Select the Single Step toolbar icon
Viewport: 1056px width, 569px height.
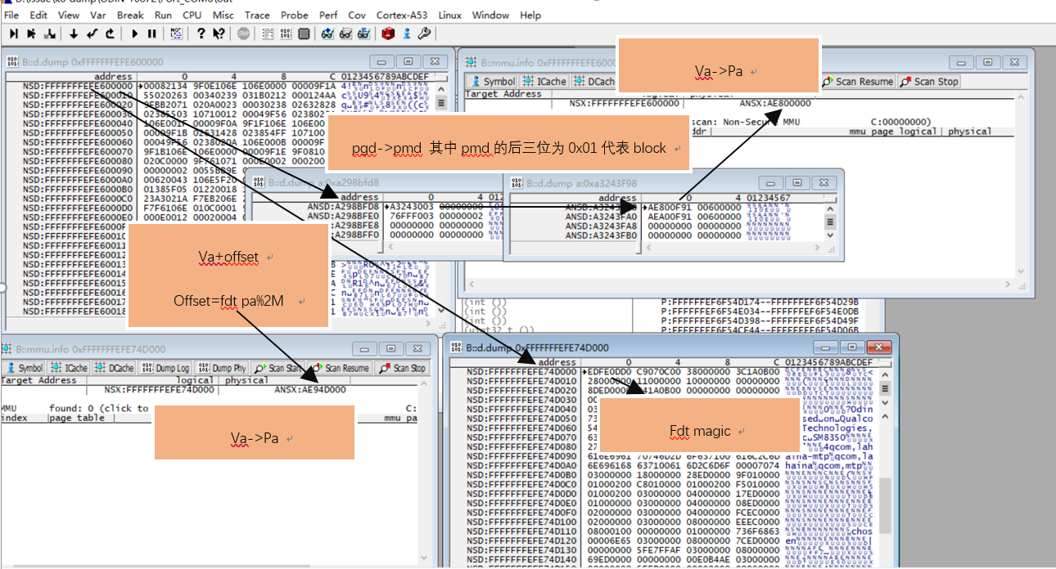click(x=14, y=34)
